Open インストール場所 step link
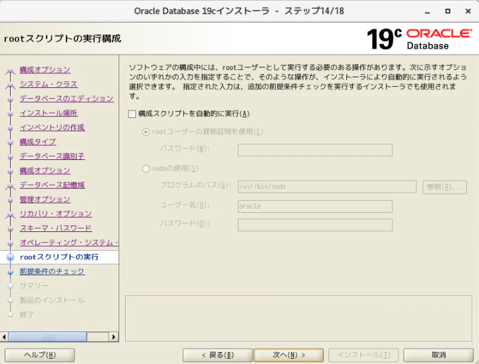Viewport: 479px width, 364px height. 48,113
